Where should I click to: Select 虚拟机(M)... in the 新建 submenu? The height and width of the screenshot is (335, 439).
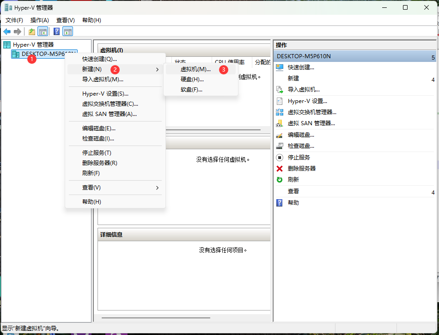(x=201, y=69)
